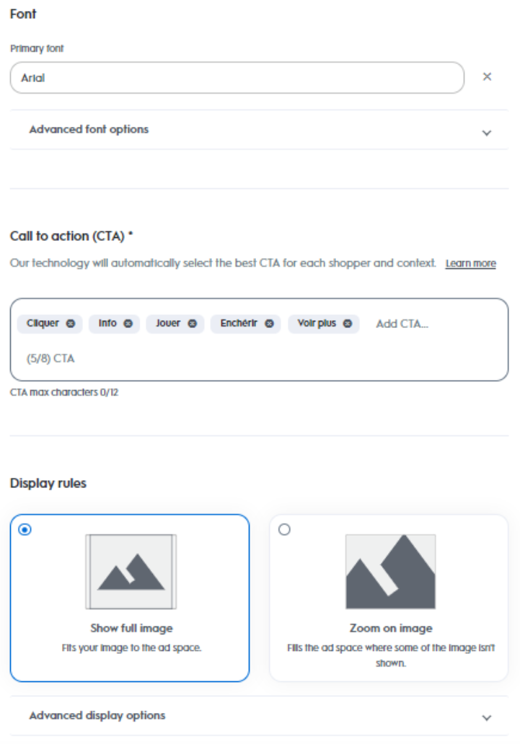Expand Advanced font options chevron
The height and width of the screenshot is (744, 520).
tap(487, 133)
